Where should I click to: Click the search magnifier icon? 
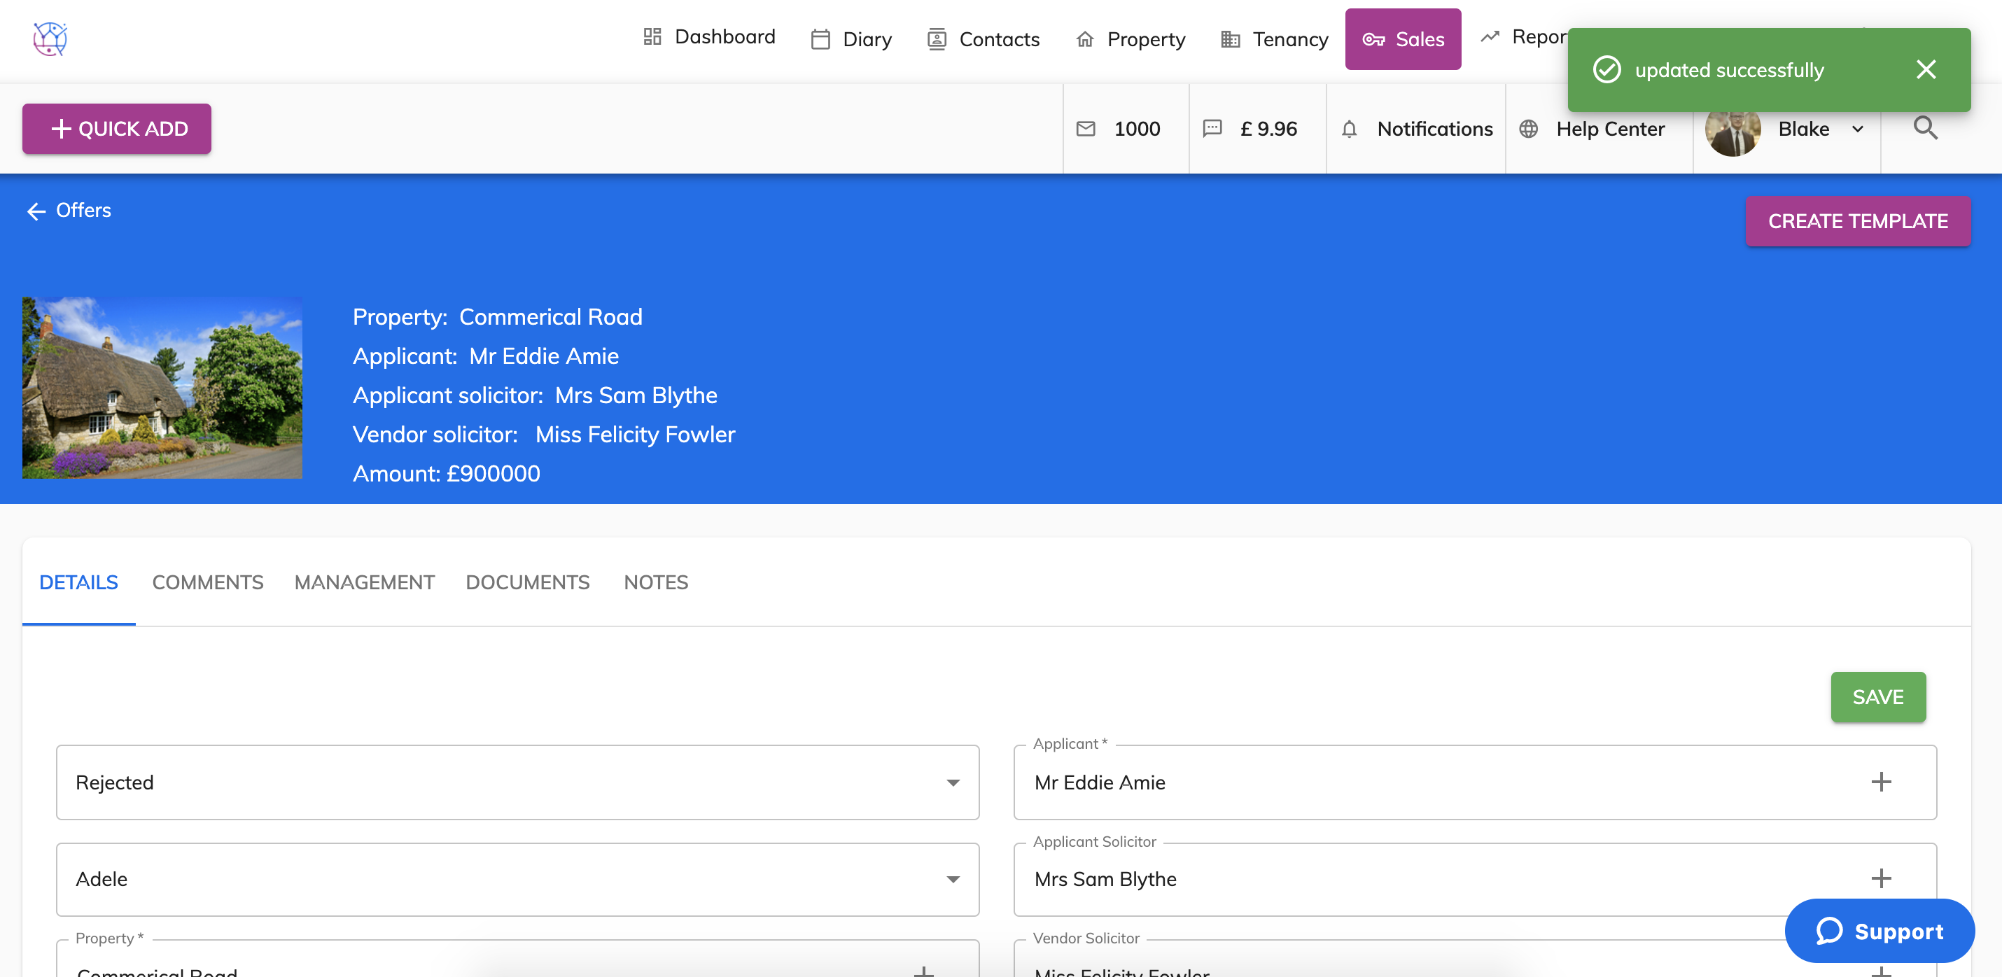(x=1924, y=128)
